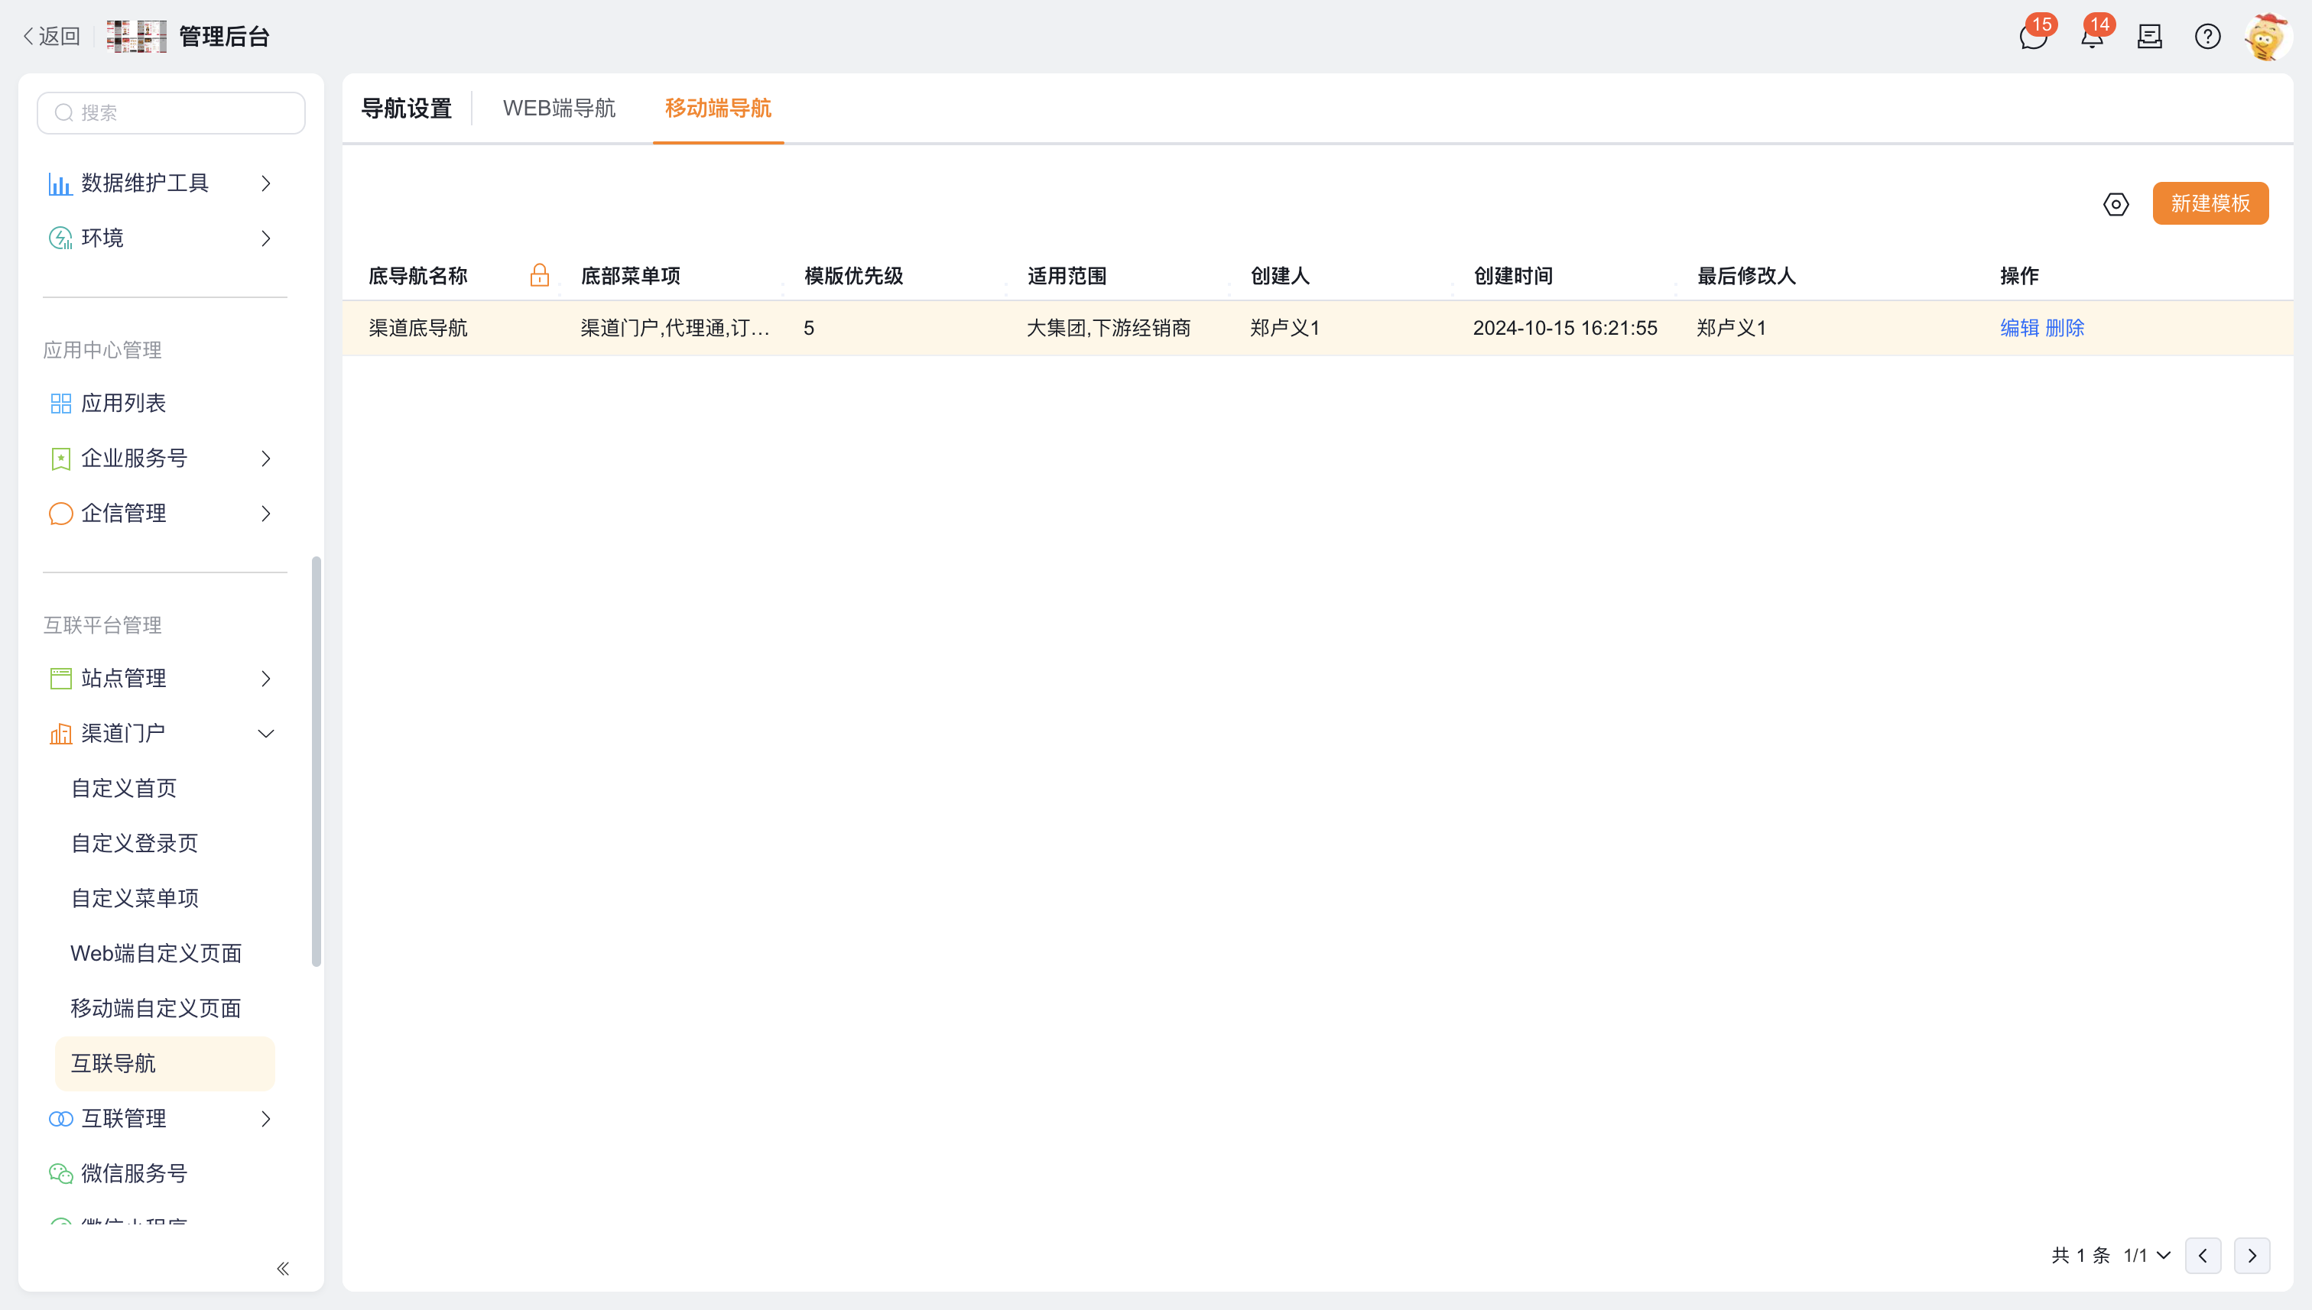2312x1310 pixels.
Task: Switch to WEB端导航 tab
Action: pos(559,108)
